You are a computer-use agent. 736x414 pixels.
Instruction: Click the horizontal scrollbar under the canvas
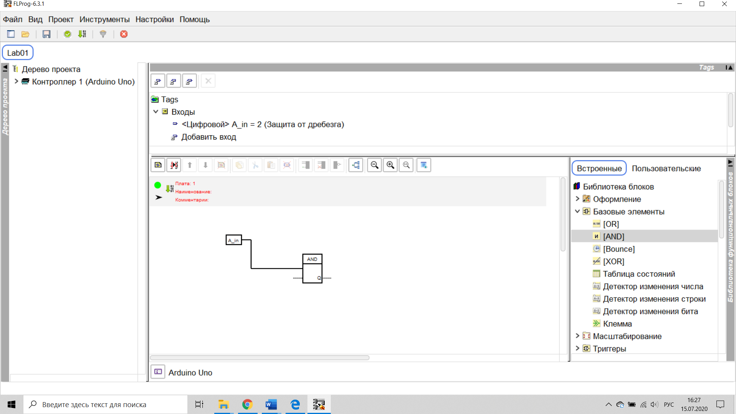260,358
